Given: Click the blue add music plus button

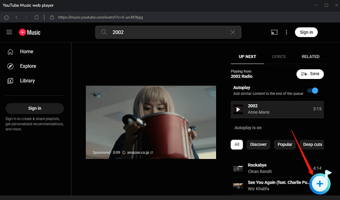Looking at the screenshot, I should (319, 184).
